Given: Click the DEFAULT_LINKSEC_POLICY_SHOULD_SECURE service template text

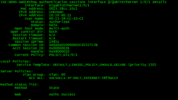Looking at the screenshot, I should [89, 65].
